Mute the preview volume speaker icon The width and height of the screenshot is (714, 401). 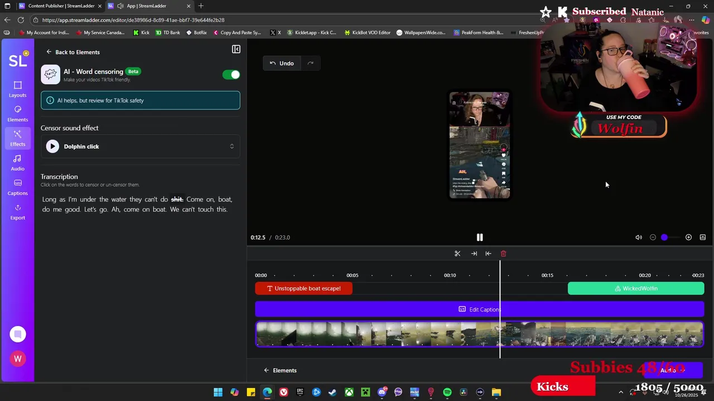639,237
